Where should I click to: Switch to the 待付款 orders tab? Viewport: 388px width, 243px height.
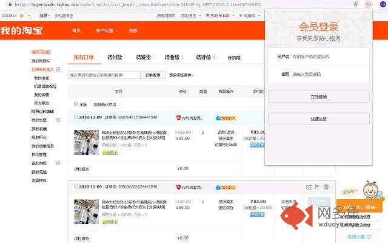115,58
